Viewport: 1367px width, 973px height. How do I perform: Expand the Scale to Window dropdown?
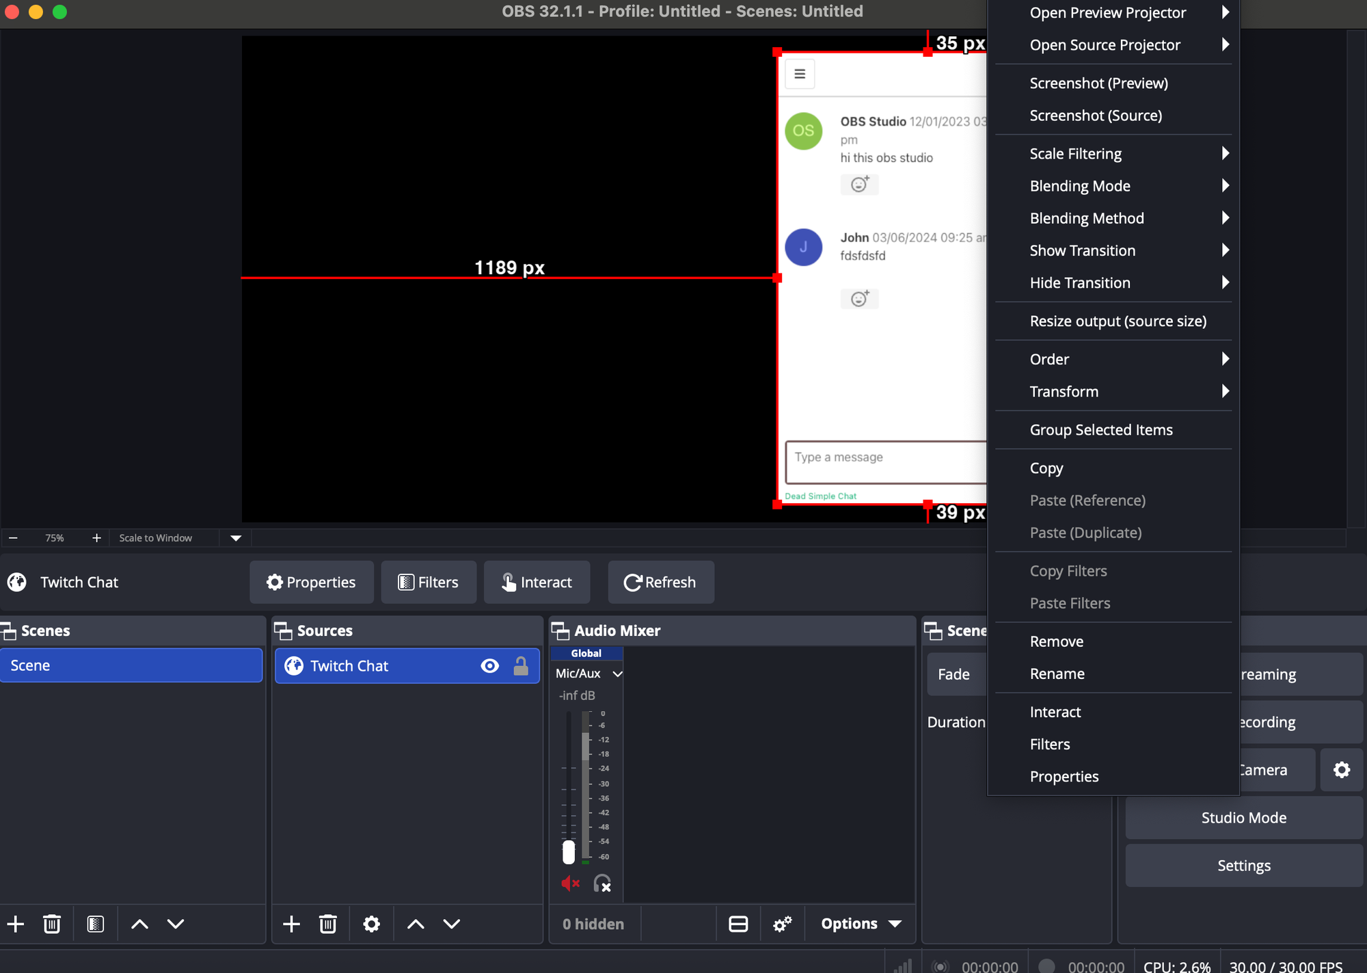point(236,538)
